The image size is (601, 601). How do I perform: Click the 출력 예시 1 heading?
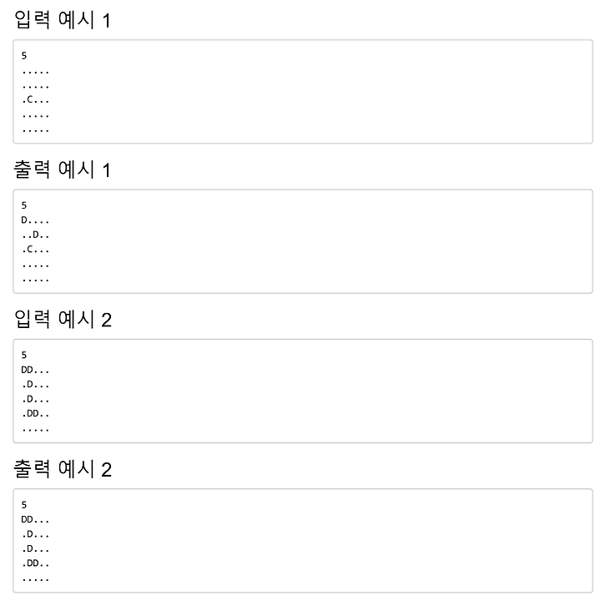[x=63, y=169]
